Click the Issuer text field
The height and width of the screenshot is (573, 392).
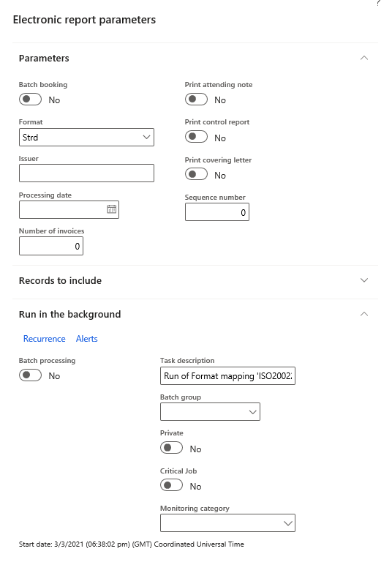coord(86,173)
